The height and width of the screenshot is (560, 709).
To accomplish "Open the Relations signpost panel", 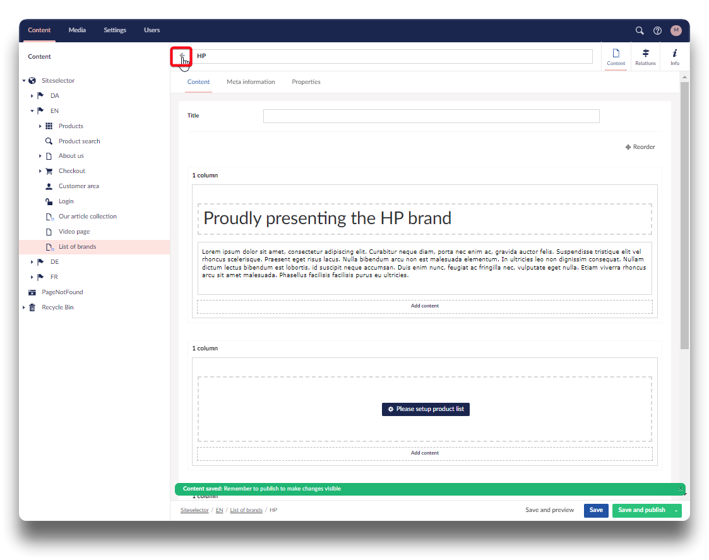I will coord(645,56).
